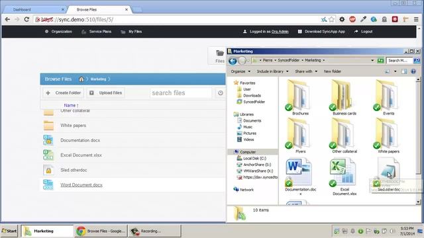Click New folder in Explorer toolbar
The width and height of the screenshot is (424, 238).
tap(333, 71)
